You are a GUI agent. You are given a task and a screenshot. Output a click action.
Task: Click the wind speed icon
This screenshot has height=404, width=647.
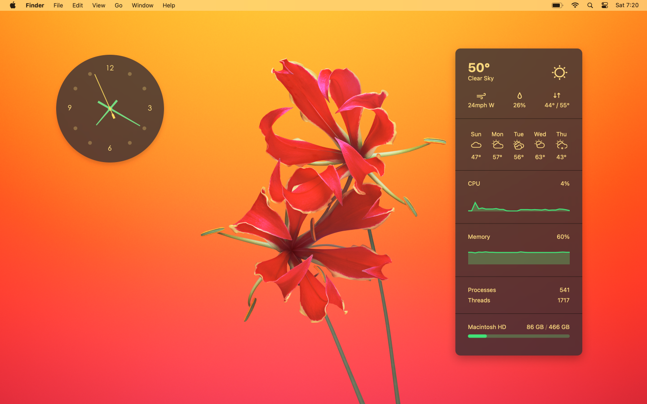pos(481,96)
